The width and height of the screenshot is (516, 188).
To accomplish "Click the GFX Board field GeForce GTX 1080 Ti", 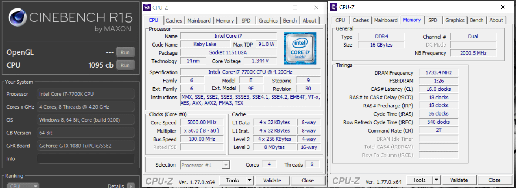I will pyautogui.click(x=85, y=146).
